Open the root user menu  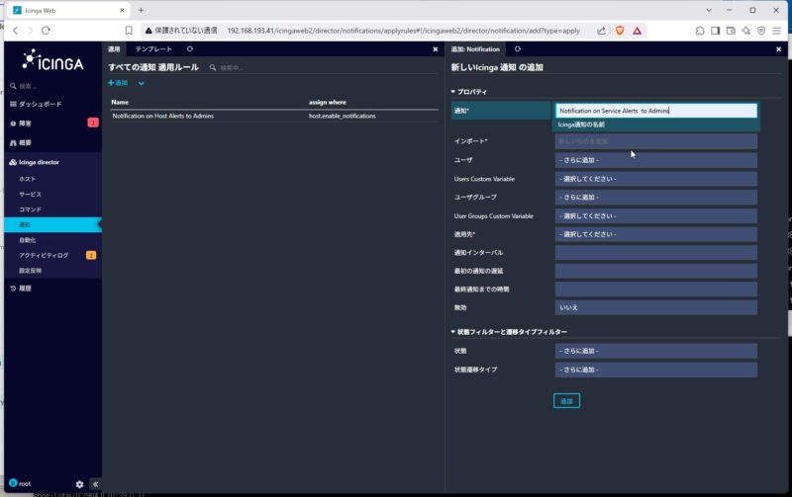click(x=20, y=483)
